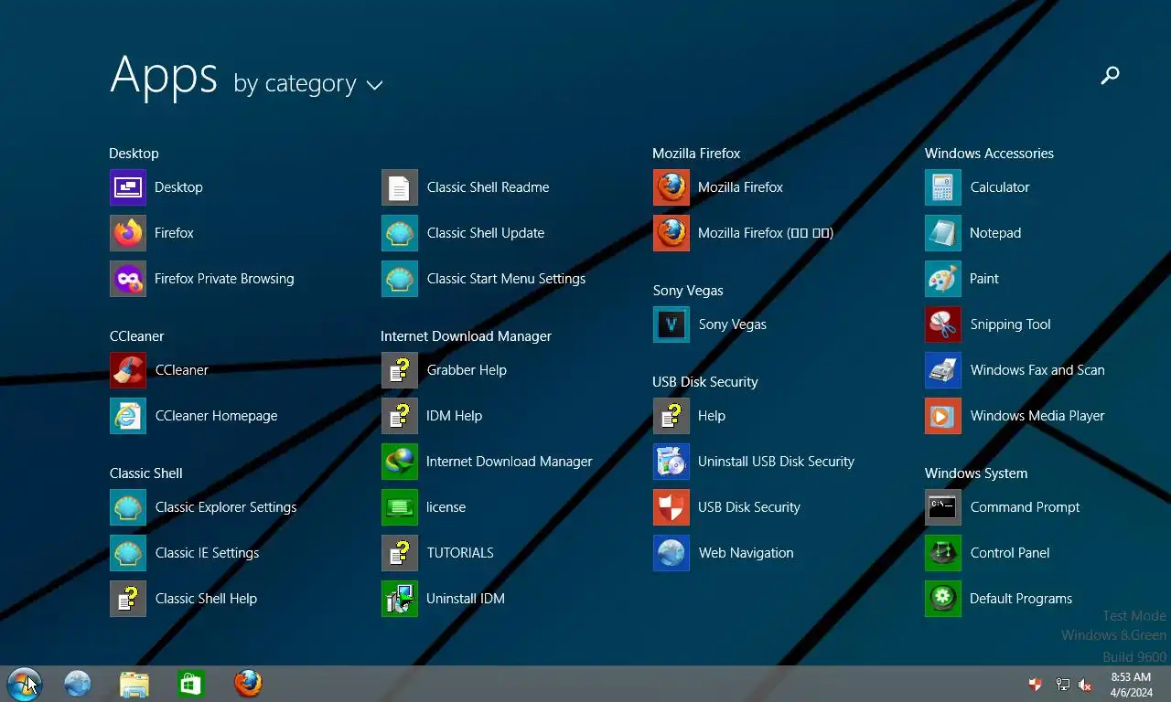This screenshot has width=1171, height=702.
Task: Click the 'Apps' heading
Action: click(x=164, y=76)
